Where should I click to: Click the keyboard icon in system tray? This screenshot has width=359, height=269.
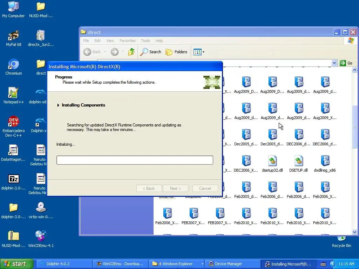pos(323,264)
